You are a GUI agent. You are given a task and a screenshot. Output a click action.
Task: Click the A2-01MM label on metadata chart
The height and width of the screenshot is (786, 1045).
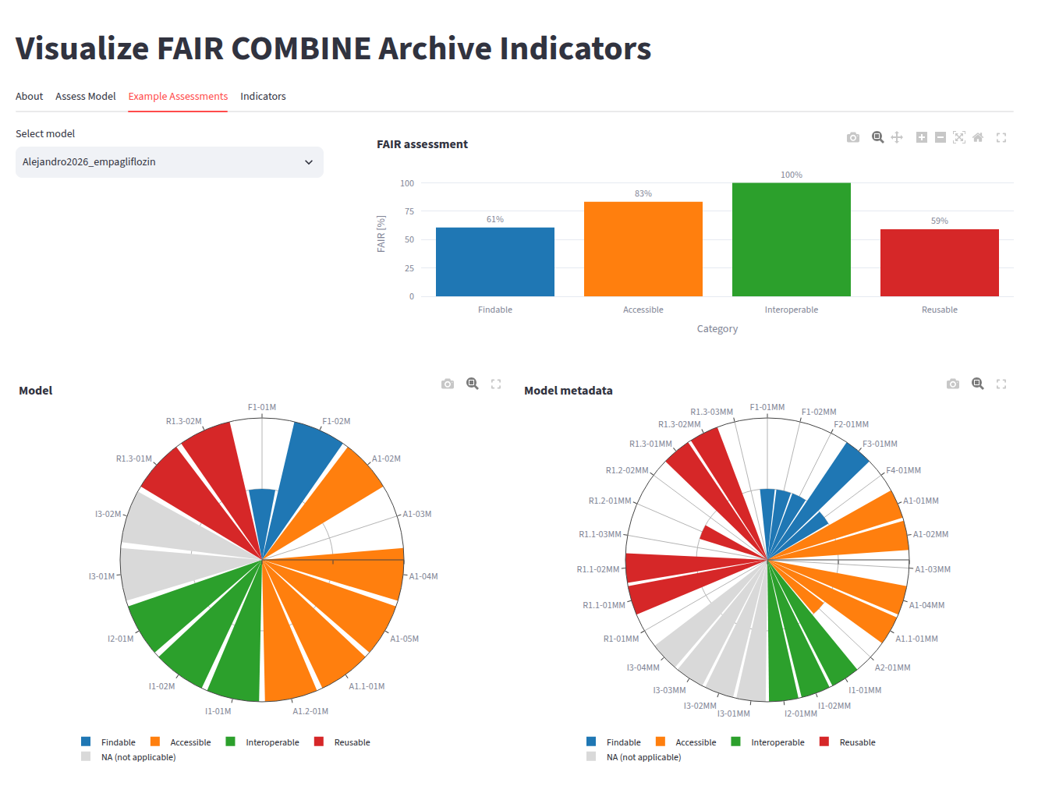coord(893,667)
